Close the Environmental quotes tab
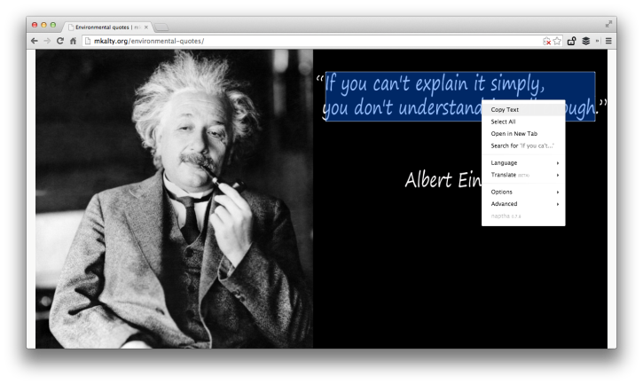Viewport: 643px width, 385px height. 146,27
